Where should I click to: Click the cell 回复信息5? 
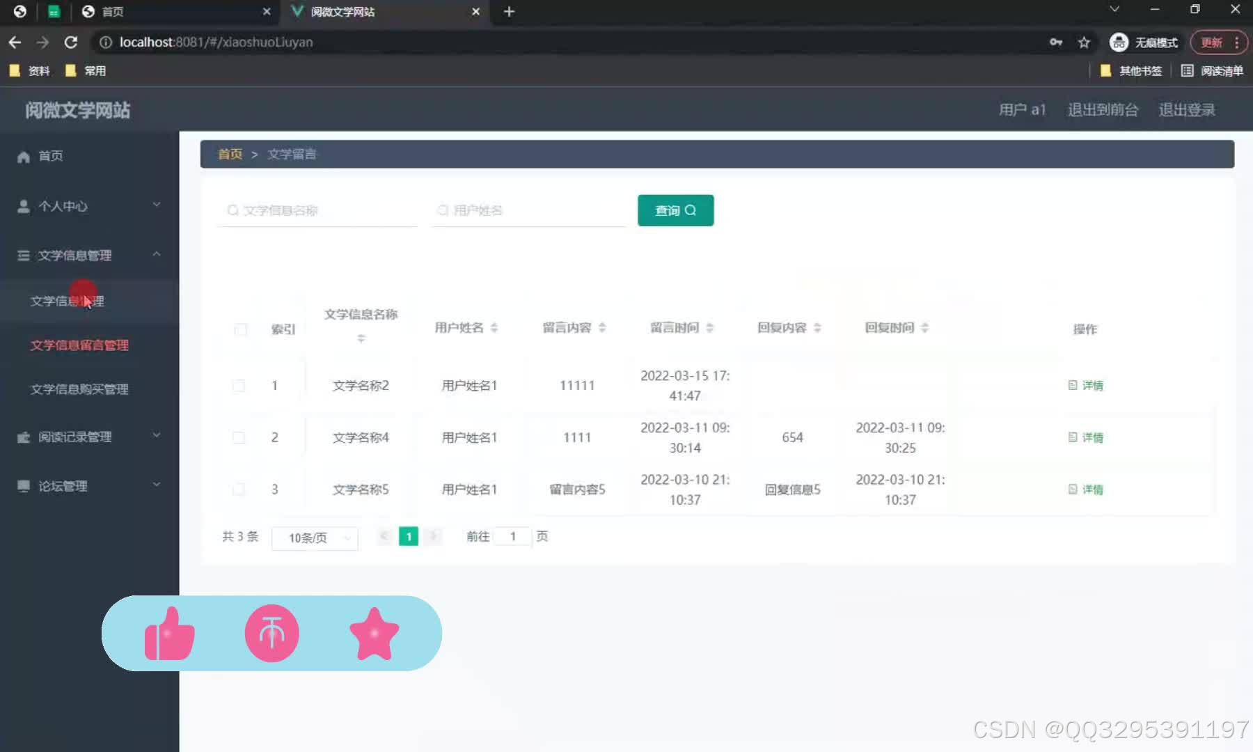(x=792, y=489)
